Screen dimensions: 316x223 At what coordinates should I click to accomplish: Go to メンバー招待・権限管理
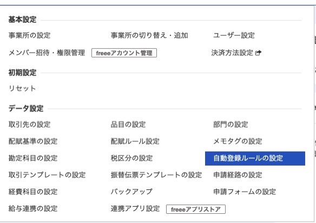click(x=47, y=53)
